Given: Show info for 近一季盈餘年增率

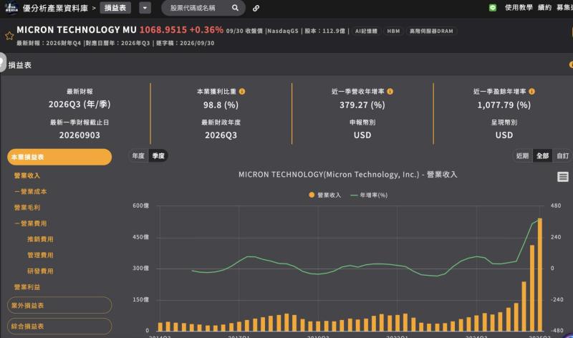Looking at the screenshot, I should [531, 92].
